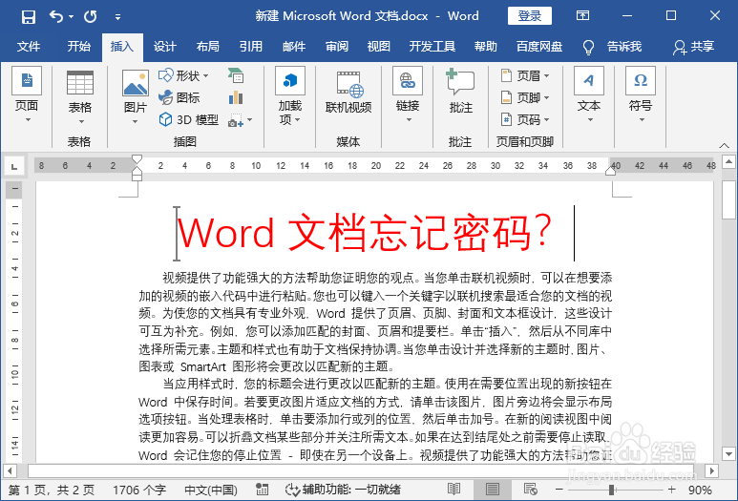Click the 共享 share button
The image size is (738, 501).
click(694, 47)
